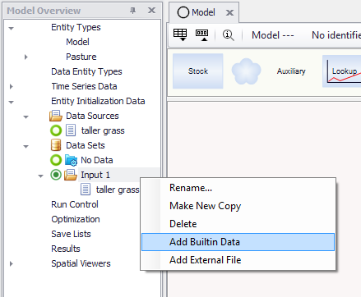Collapse the Entity Initialization Data node
The image size is (361, 297).
click(12, 102)
